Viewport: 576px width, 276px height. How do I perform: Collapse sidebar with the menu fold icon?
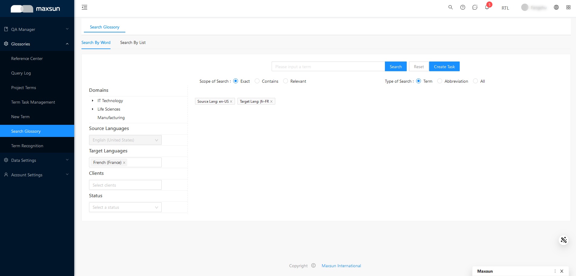click(x=84, y=7)
